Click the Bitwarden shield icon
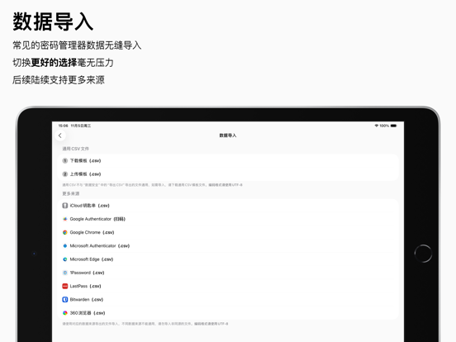Image resolution: width=456 pixels, height=342 pixels. tap(65, 300)
